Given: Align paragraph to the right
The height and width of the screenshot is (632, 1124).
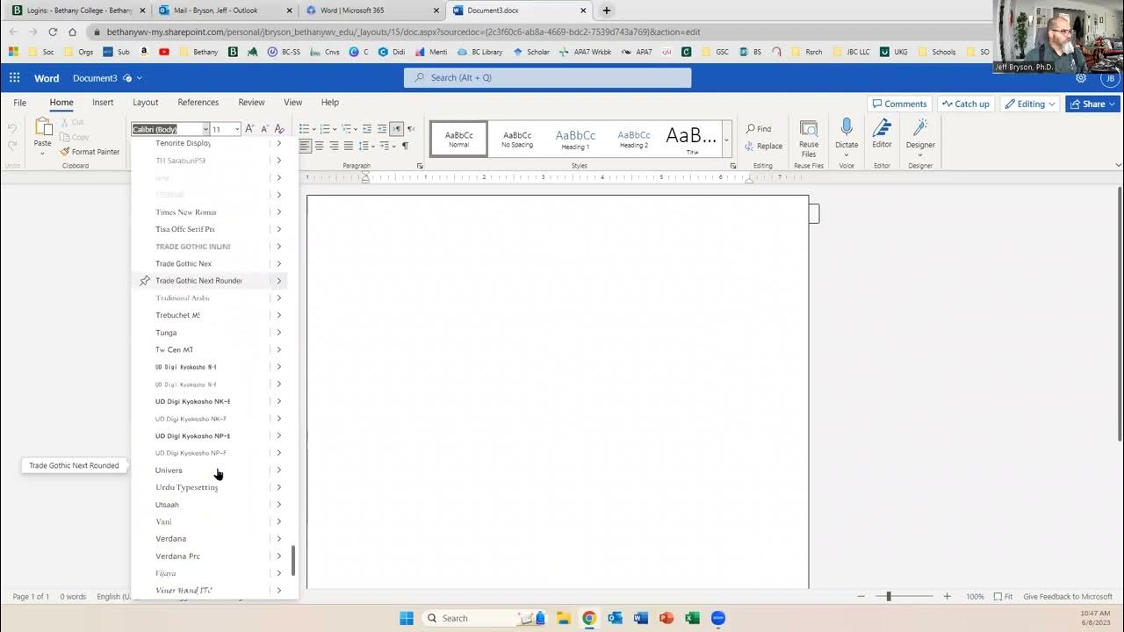Looking at the screenshot, I should click(334, 146).
